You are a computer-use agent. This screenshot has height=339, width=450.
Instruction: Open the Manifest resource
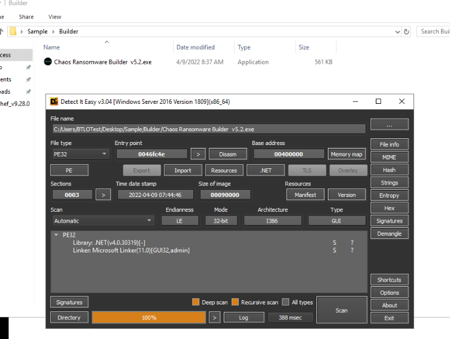pyautogui.click(x=305, y=195)
